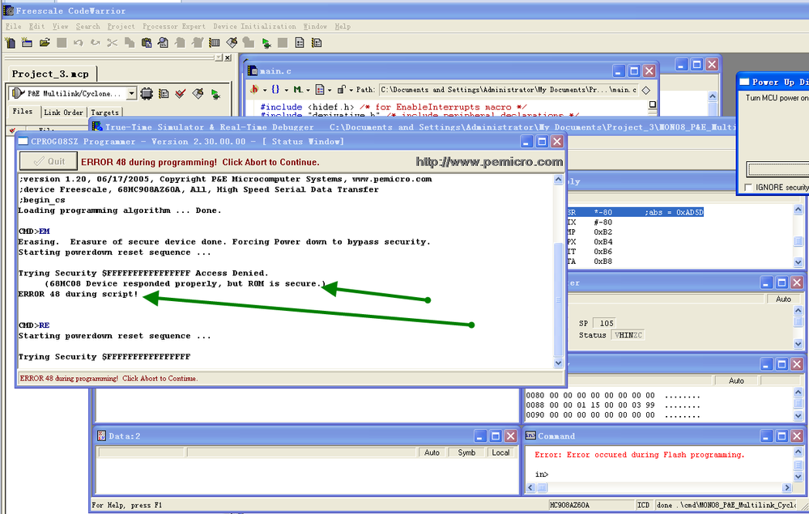Screen dimensions: 809x514
Task: Click the functions braces icon in main.c
Action: (x=275, y=90)
